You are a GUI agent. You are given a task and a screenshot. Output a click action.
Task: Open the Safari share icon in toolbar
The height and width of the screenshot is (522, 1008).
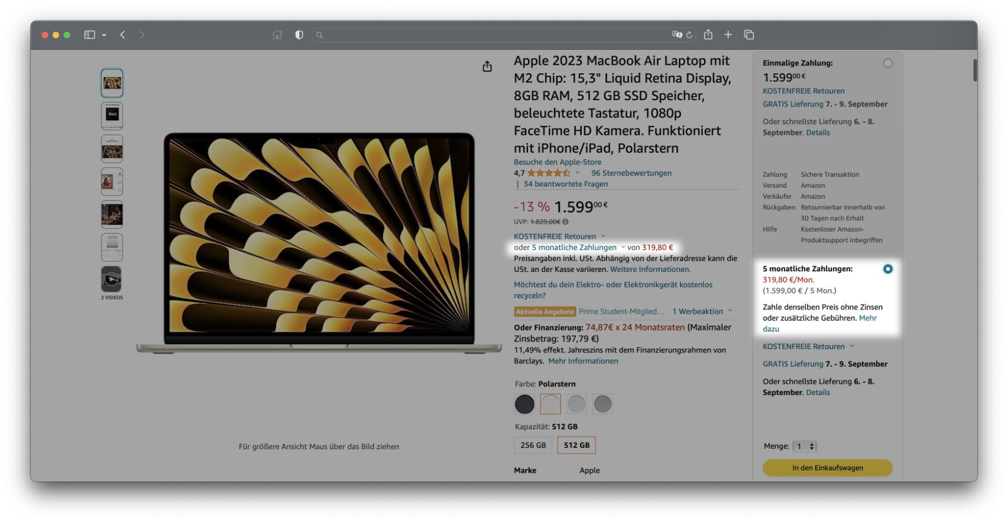click(708, 35)
